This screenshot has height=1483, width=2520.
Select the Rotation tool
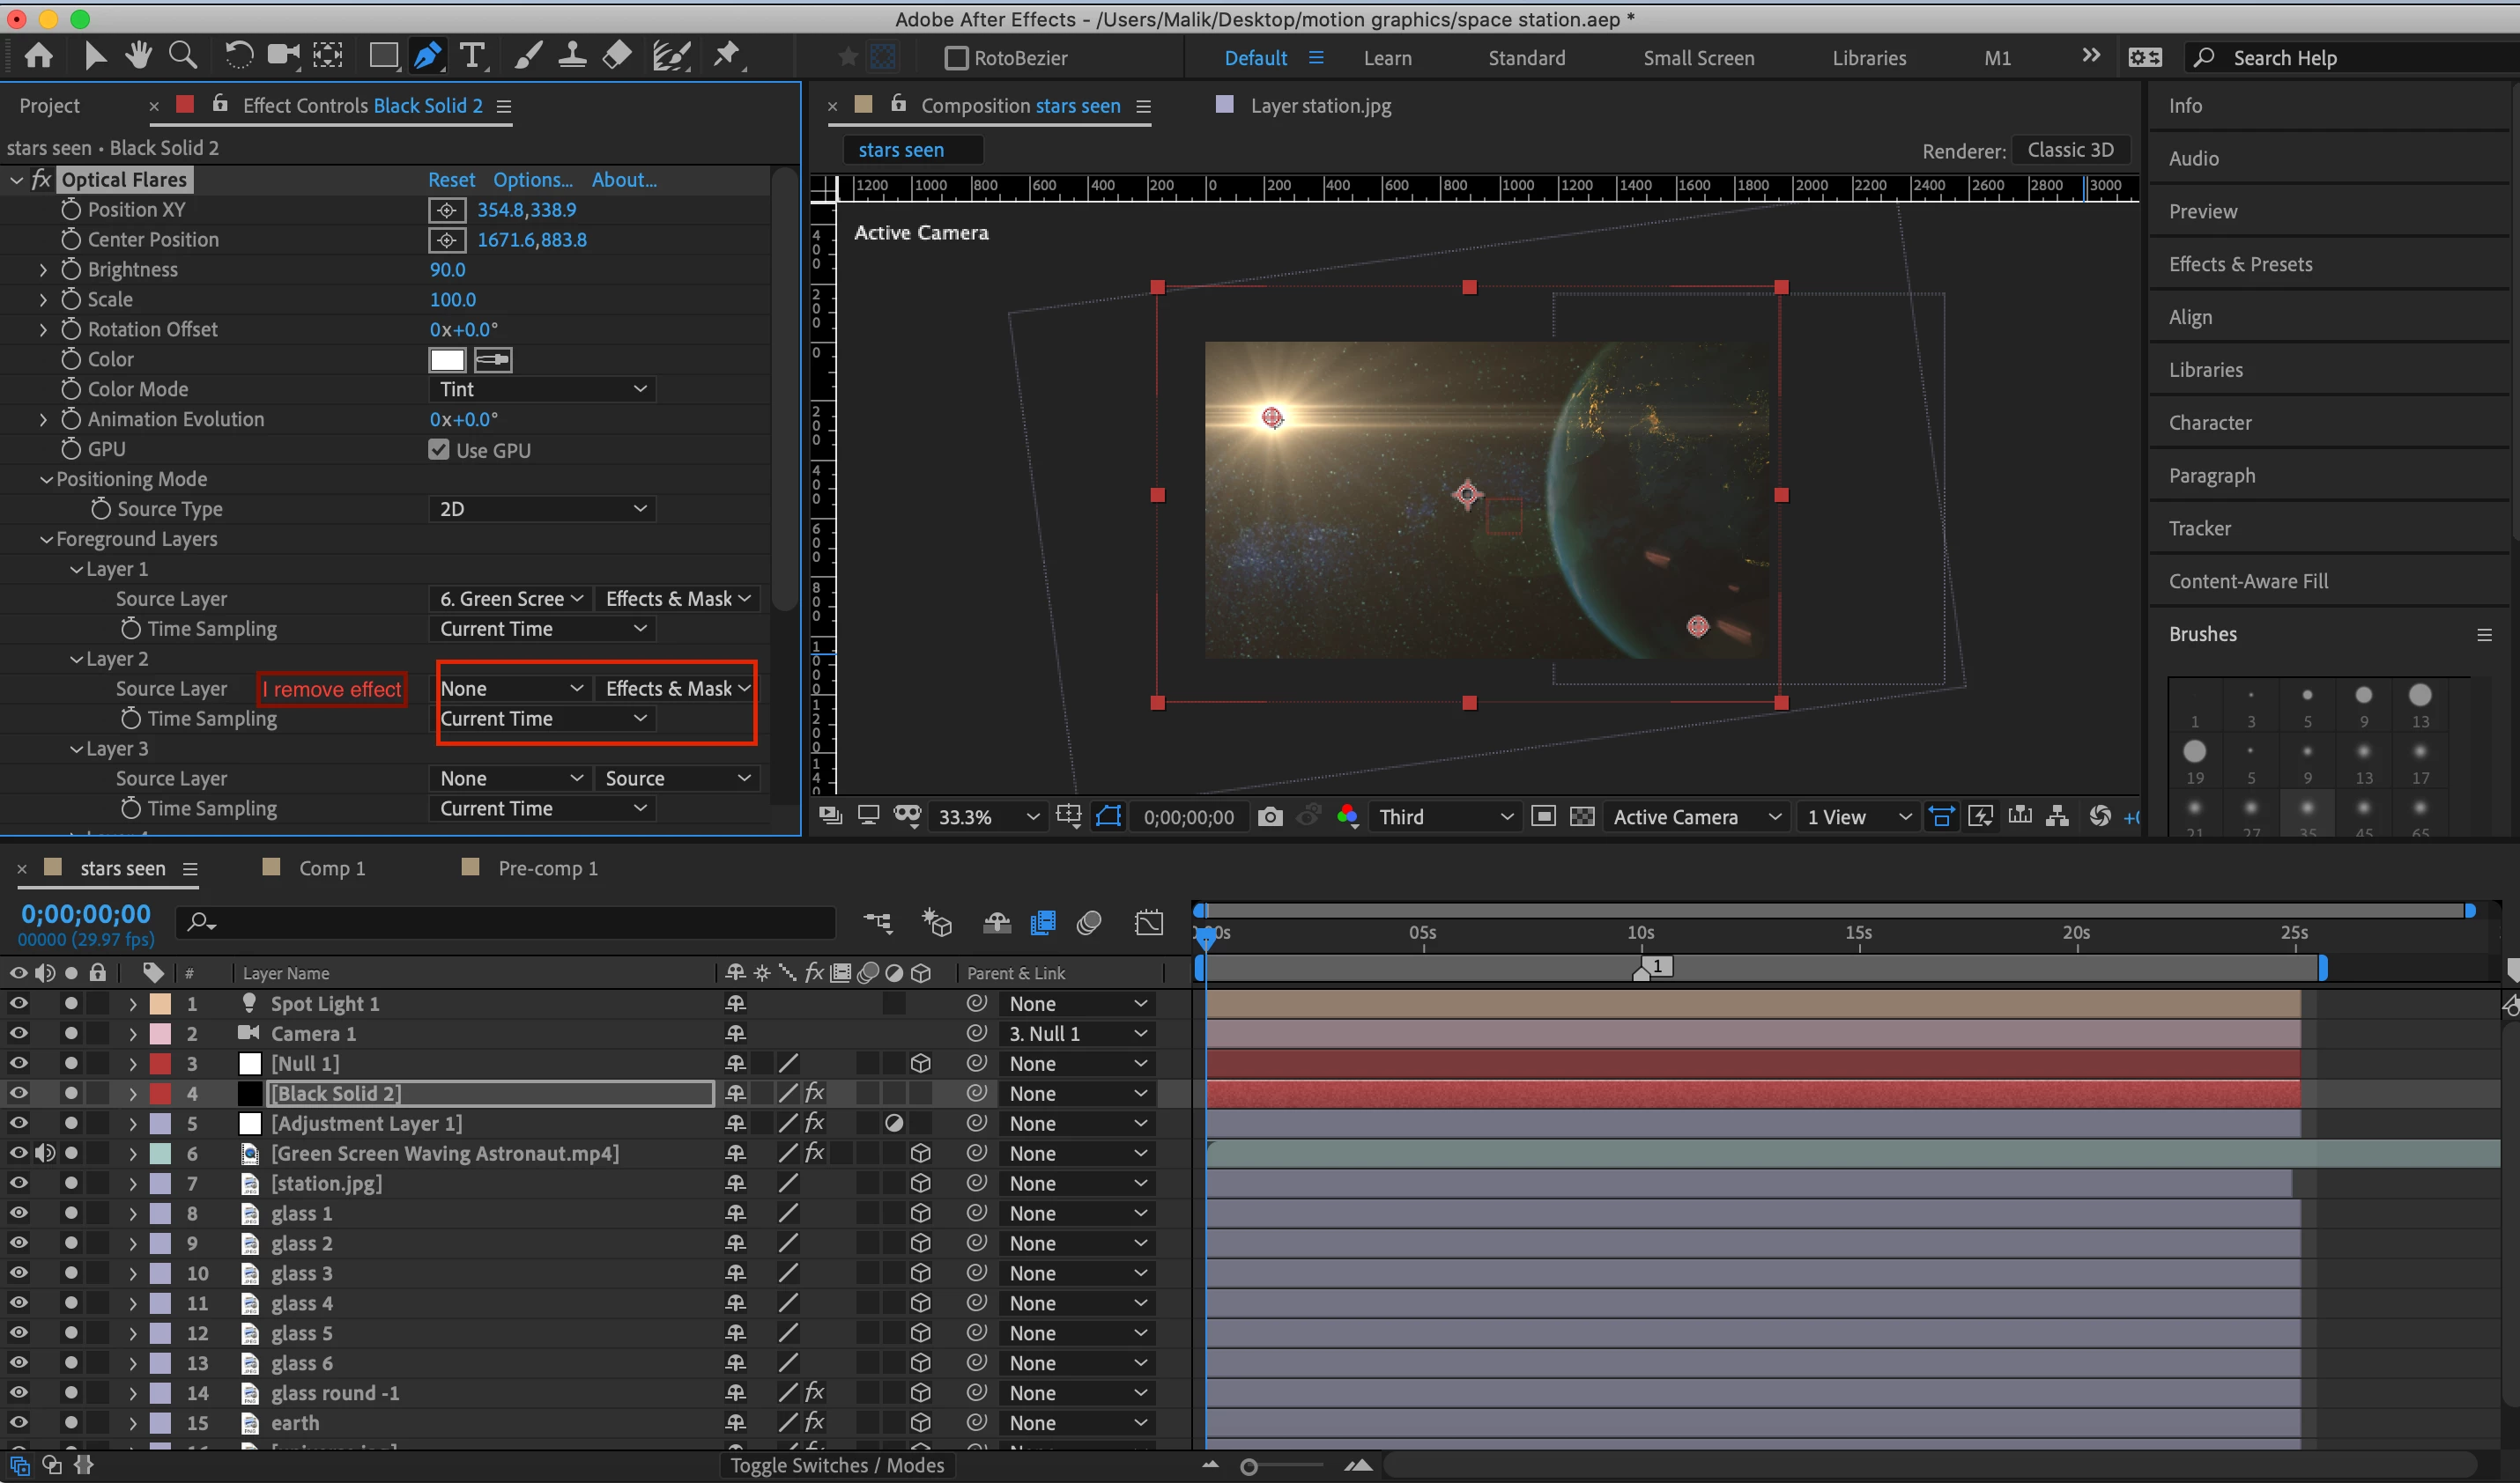point(238,56)
